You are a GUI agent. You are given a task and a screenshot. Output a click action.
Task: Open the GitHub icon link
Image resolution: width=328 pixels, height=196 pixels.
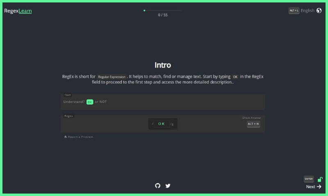pos(157,185)
